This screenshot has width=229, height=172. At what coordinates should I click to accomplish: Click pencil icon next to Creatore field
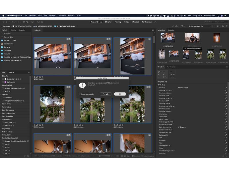pyautogui.click(x=226, y=88)
